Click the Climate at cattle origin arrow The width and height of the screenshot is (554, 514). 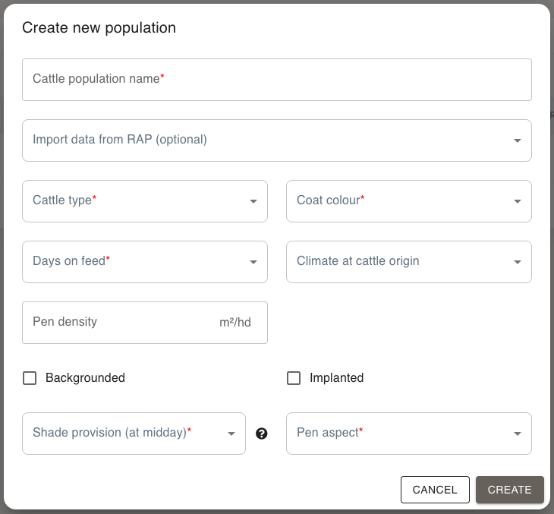(x=517, y=262)
